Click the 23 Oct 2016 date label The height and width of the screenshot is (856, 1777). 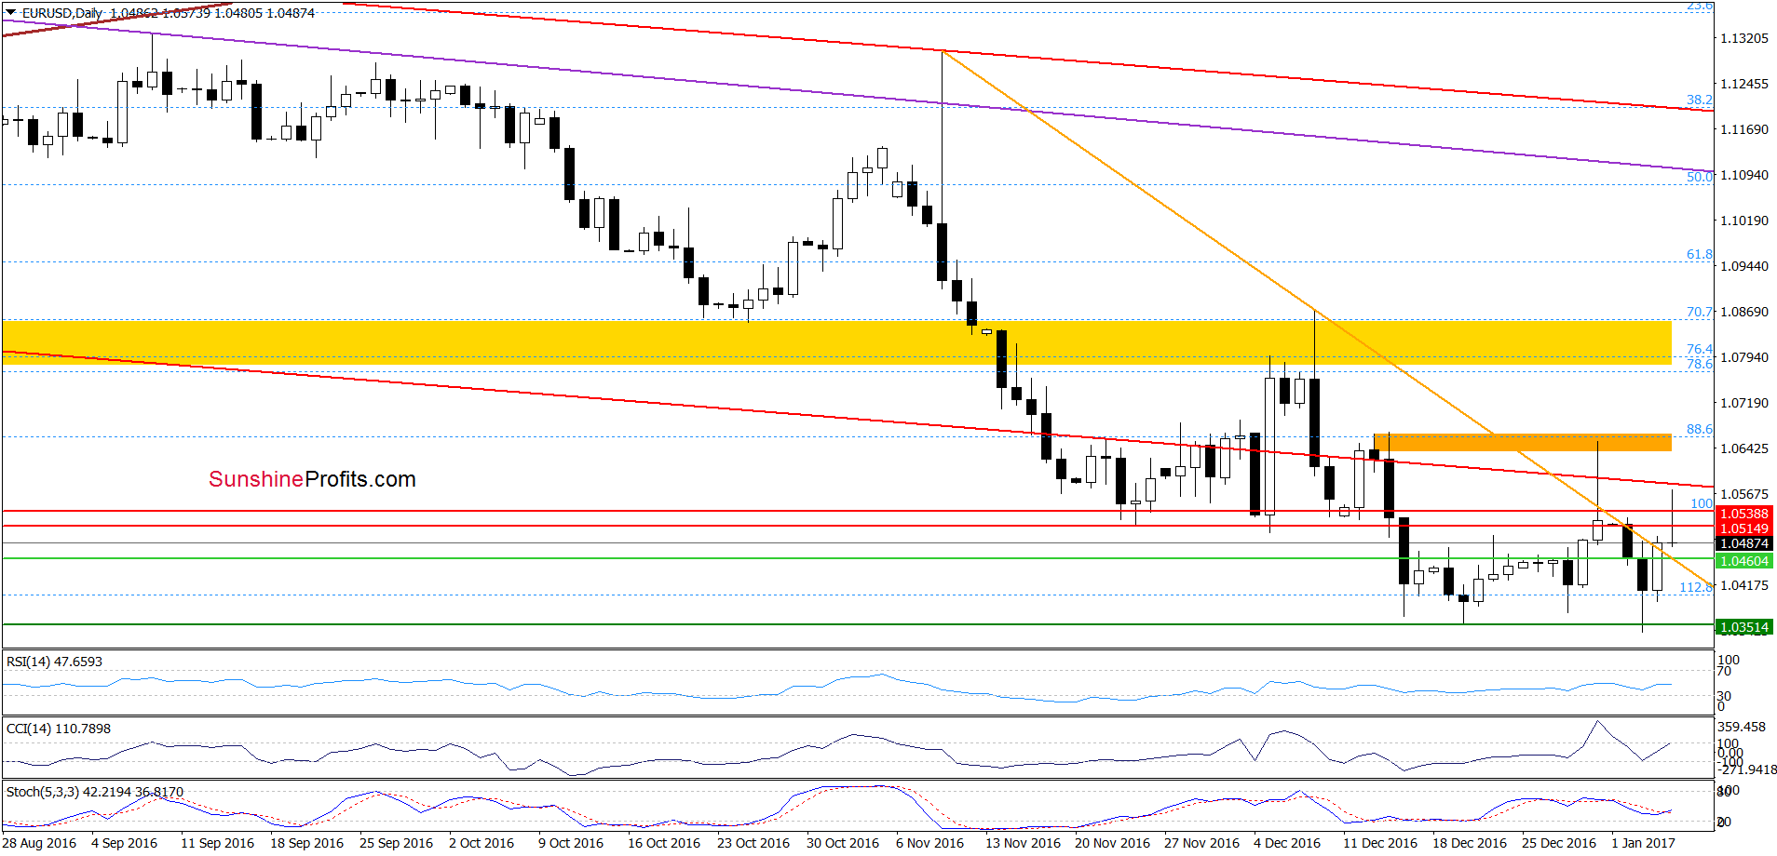753,843
